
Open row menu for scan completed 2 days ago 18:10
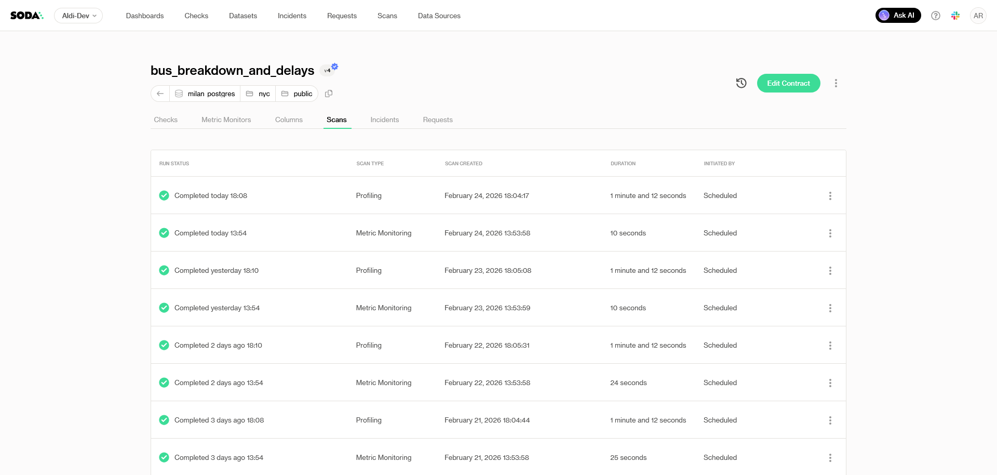tap(830, 346)
